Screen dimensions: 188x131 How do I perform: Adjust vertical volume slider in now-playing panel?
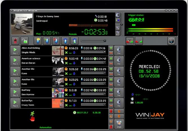pyautogui.click(x=121, y=24)
